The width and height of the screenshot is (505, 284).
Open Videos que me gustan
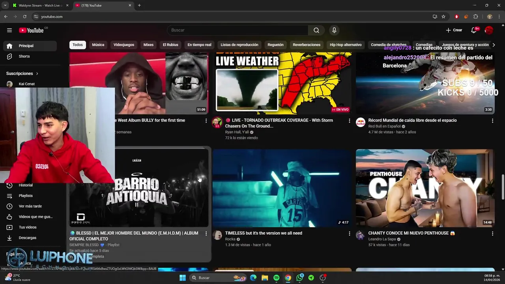(x=30, y=217)
